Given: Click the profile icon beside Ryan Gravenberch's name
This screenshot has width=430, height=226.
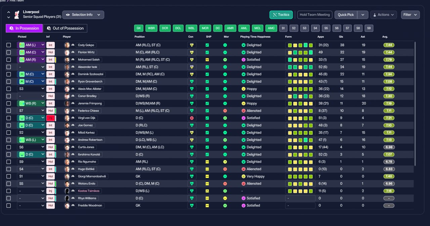Looking at the screenshot, I should (x=73, y=82).
